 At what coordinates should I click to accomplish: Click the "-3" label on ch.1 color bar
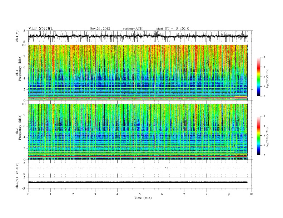263,57
